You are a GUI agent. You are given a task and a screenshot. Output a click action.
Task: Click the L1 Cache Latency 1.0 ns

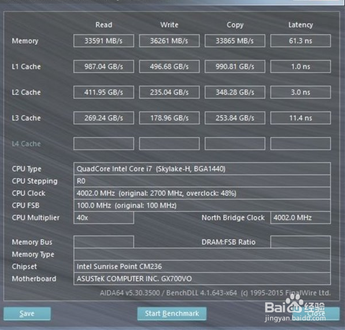pyautogui.click(x=301, y=66)
